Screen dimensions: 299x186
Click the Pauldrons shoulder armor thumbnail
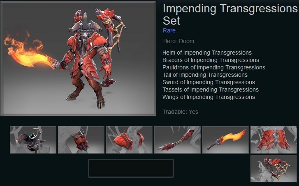point(129,140)
